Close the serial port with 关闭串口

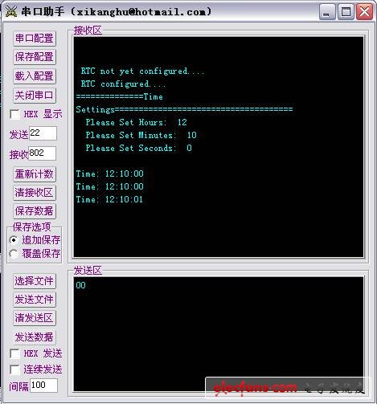point(35,96)
